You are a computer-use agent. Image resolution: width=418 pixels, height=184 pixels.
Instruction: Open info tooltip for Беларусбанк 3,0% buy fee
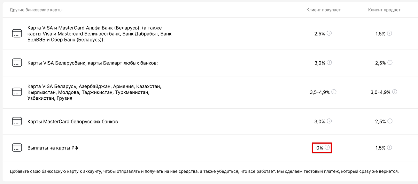pos(329,63)
